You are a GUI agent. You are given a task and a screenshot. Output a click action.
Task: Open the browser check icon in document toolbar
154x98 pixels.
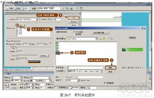63,9
